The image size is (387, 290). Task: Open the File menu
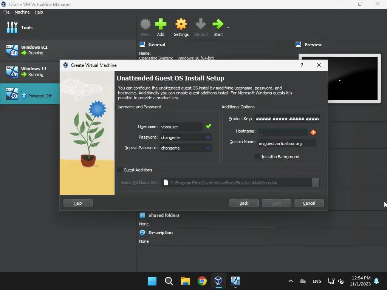coord(6,12)
